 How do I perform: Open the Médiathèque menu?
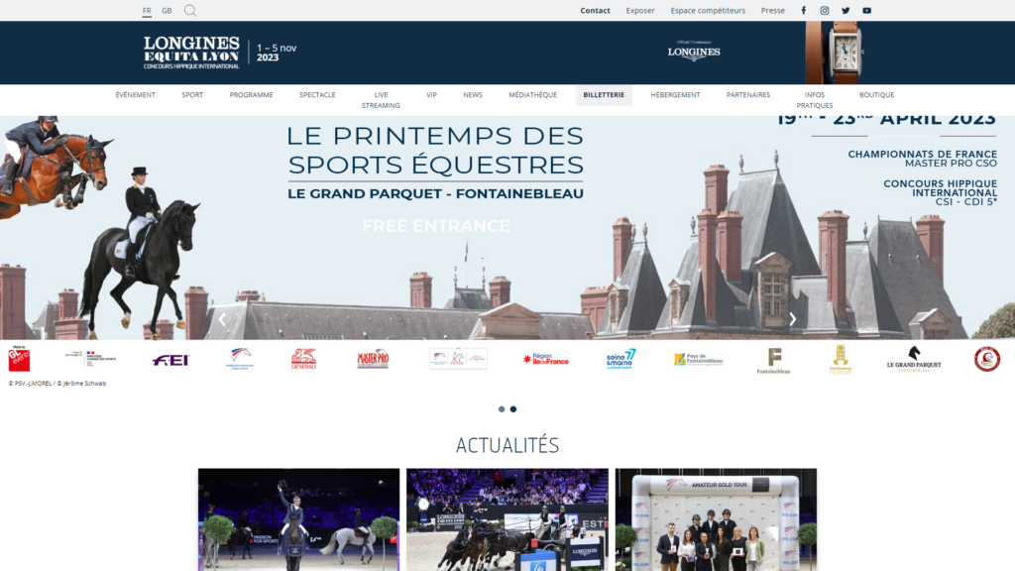pos(532,94)
